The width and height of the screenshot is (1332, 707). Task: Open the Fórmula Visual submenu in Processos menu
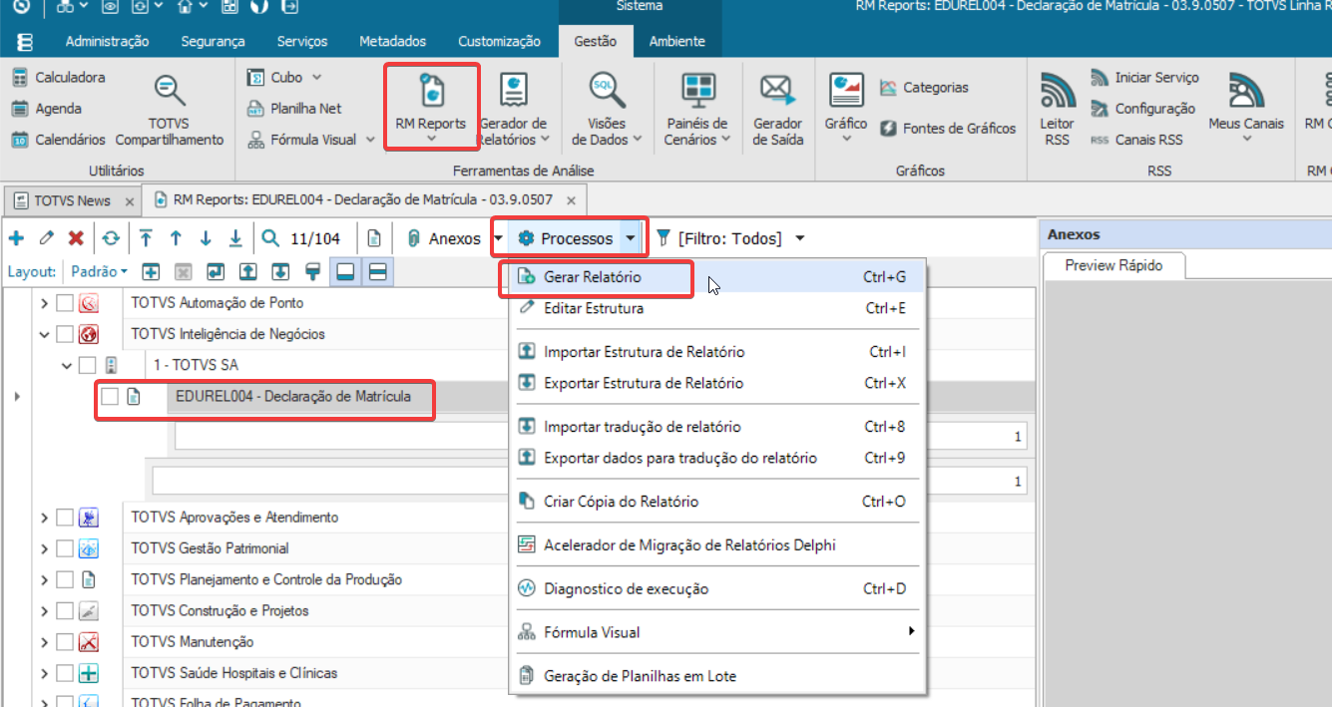pos(714,632)
